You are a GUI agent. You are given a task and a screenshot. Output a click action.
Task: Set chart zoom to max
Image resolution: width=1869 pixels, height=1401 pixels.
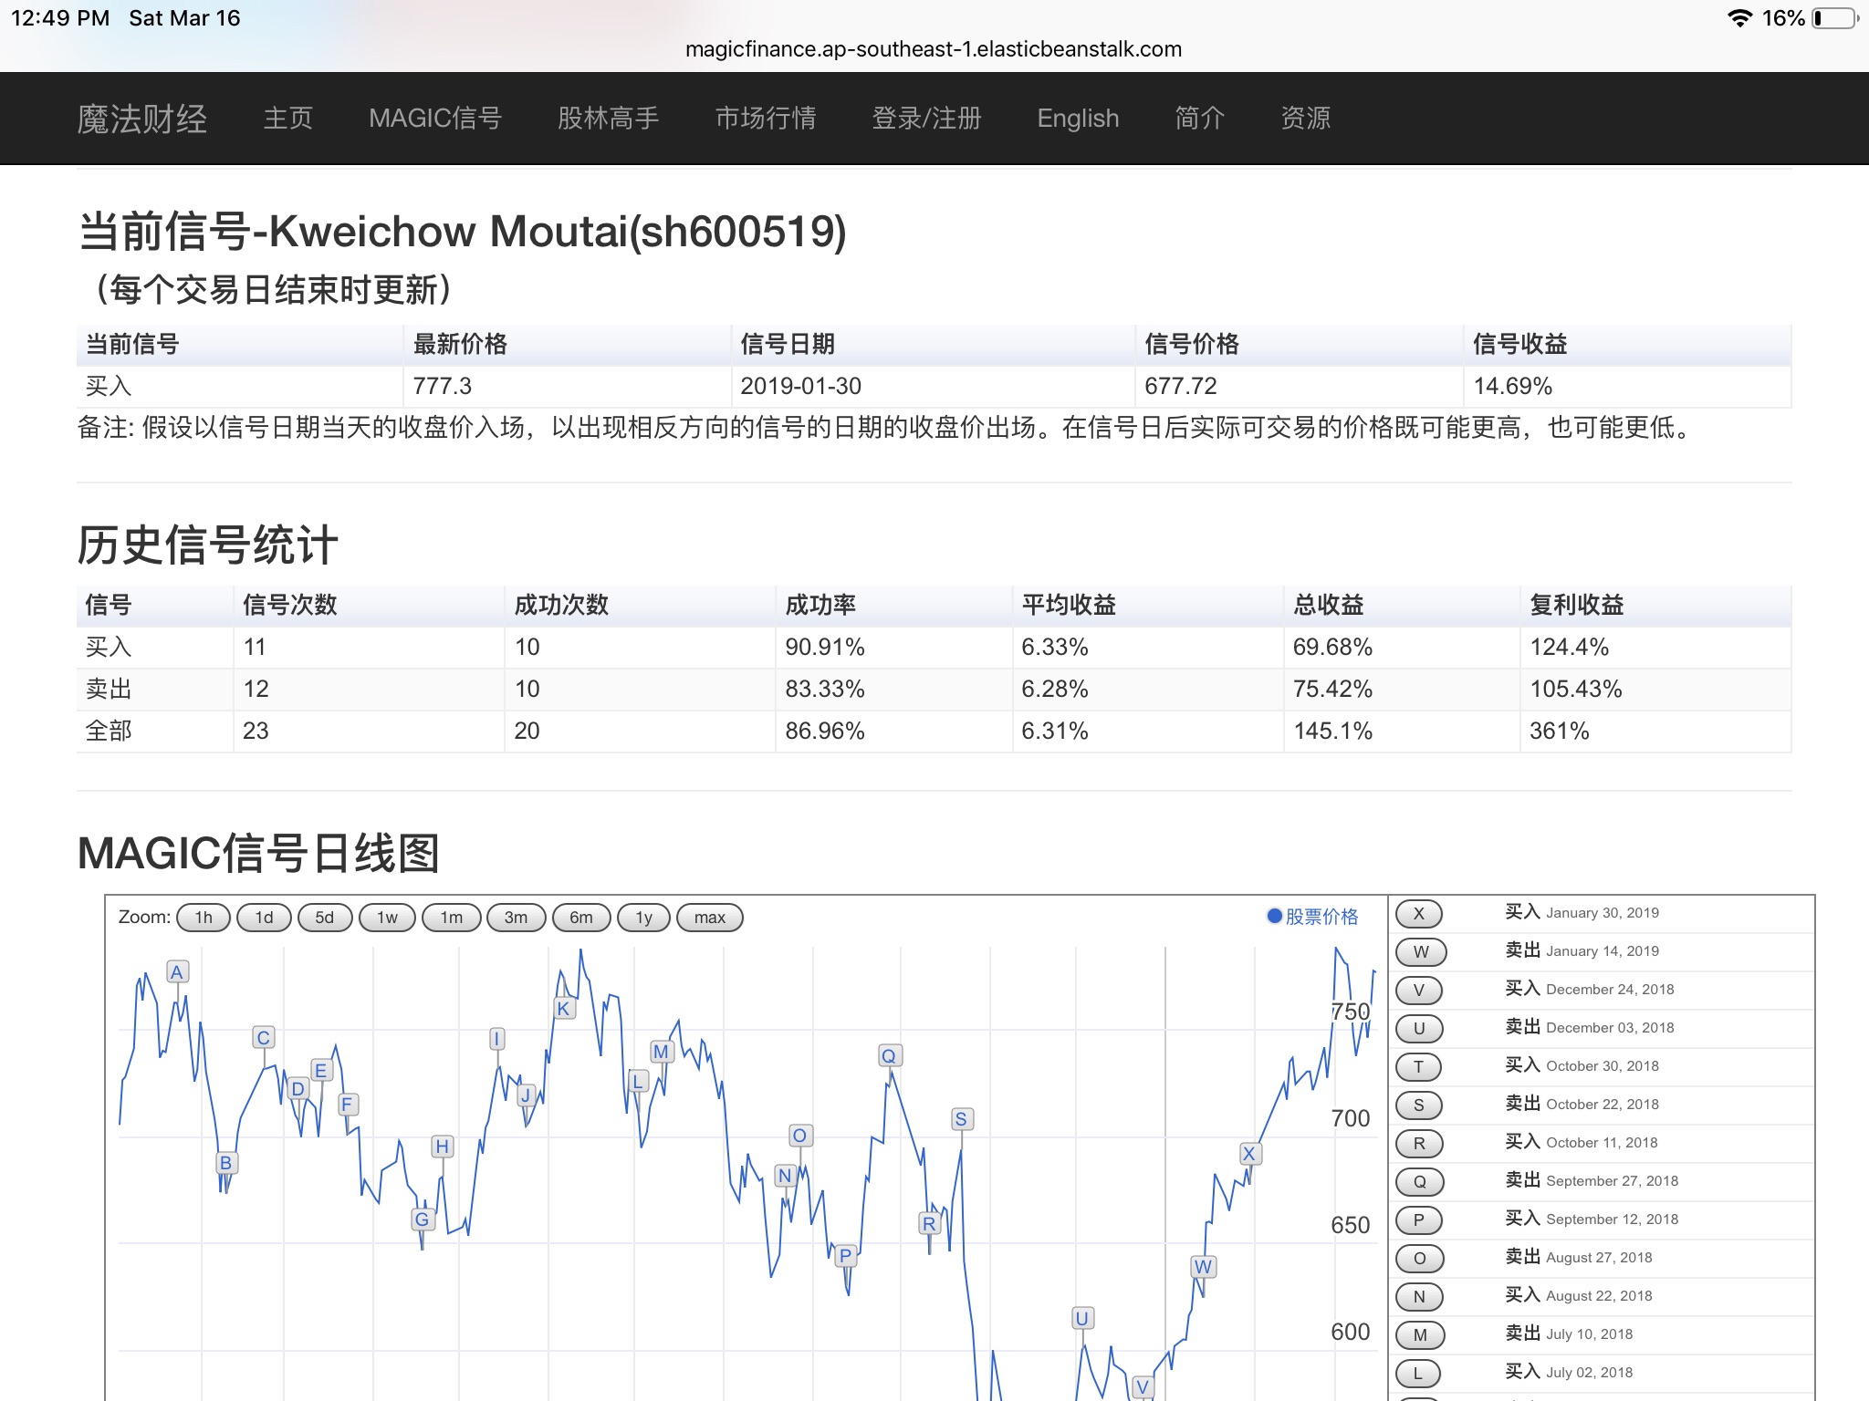(x=710, y=918)
